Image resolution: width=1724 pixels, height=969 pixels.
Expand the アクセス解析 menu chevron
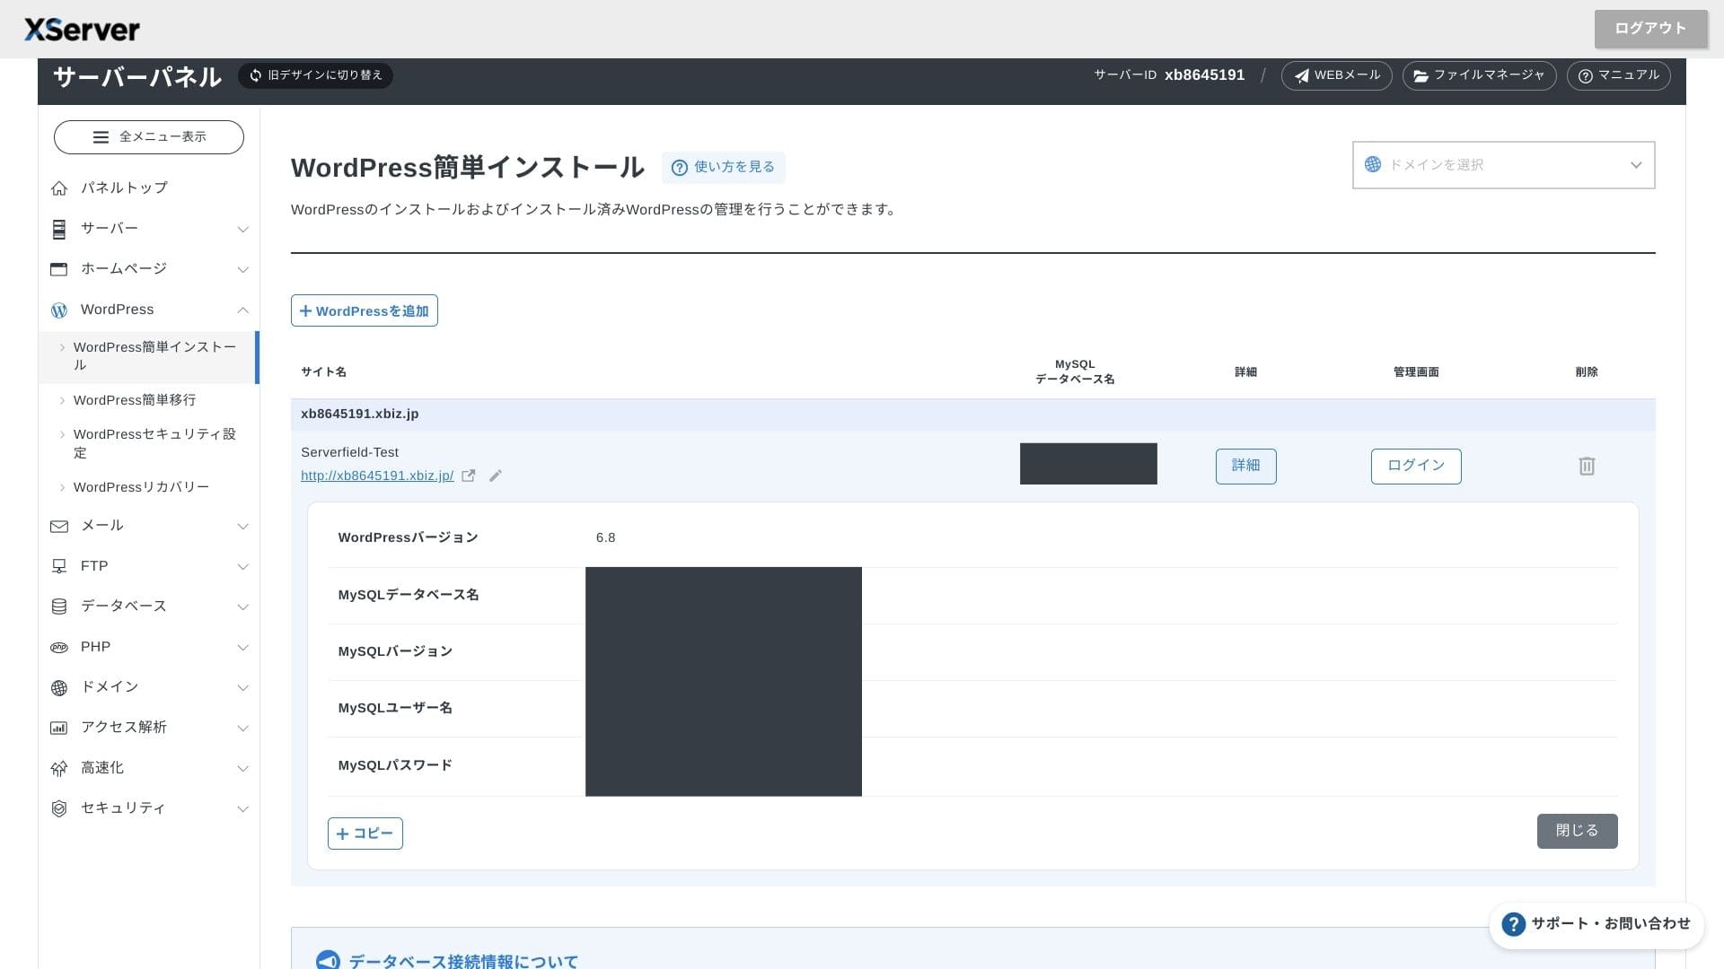coord(242,729)
